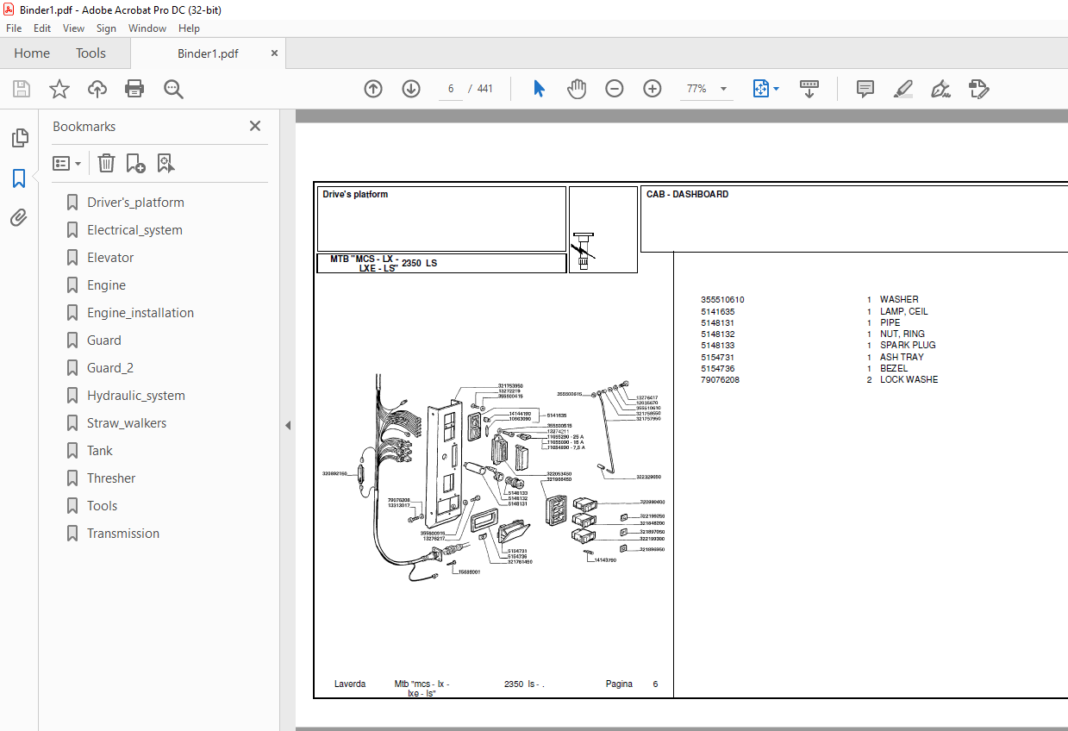Zoom in with the plus icon

(x=653, y=89)
